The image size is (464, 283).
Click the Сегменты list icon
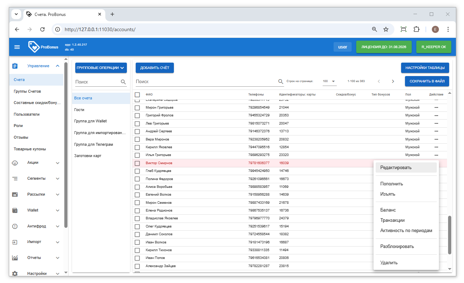(x=15, y=179)
